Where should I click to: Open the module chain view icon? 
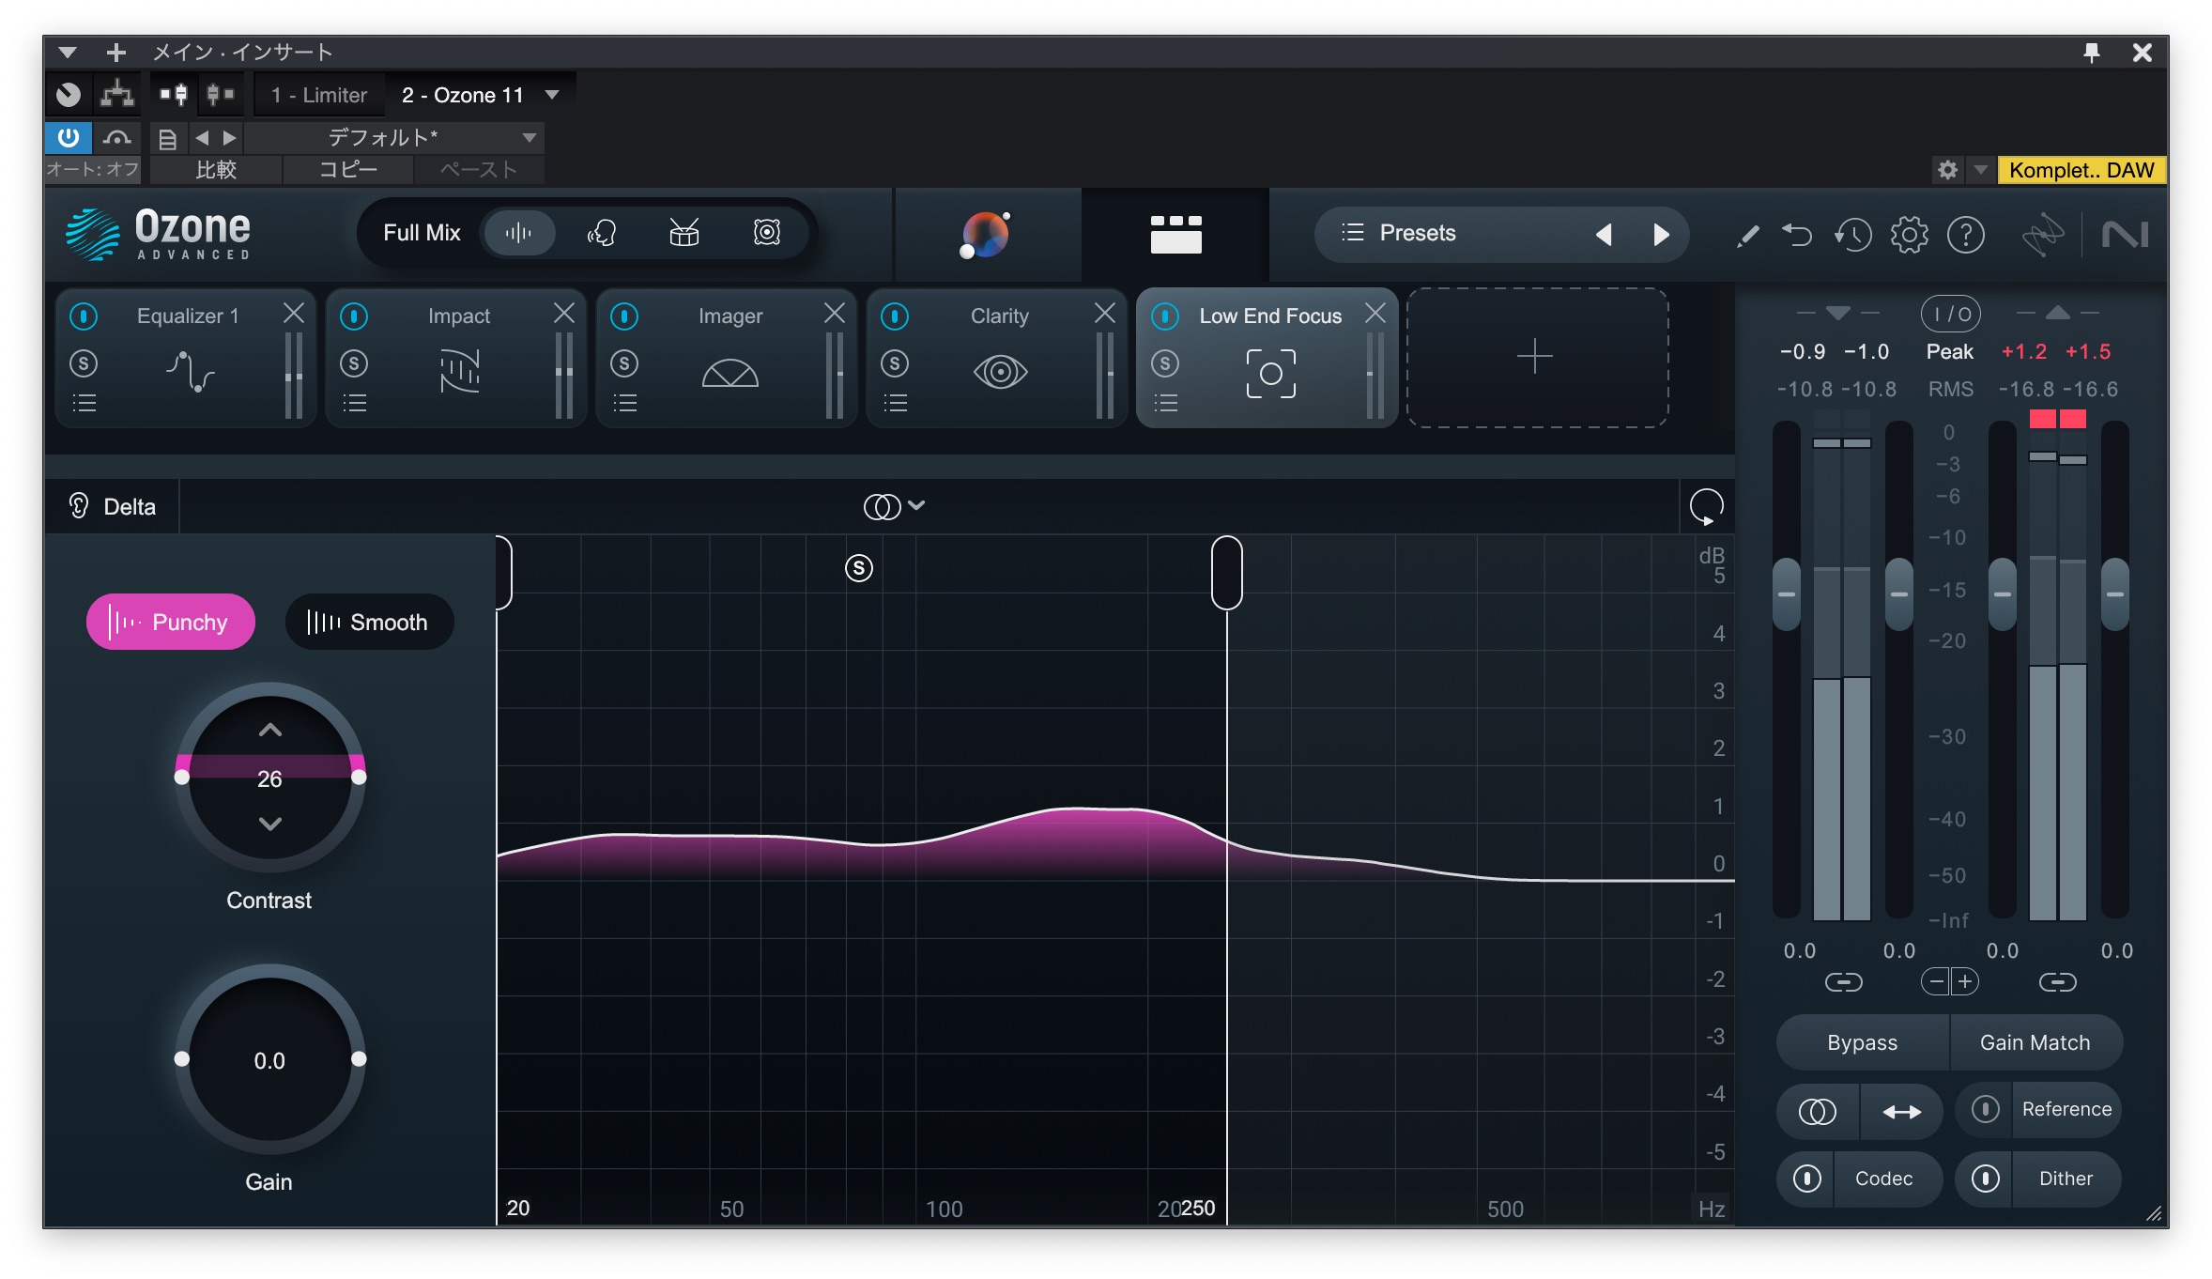(1175, 234)
